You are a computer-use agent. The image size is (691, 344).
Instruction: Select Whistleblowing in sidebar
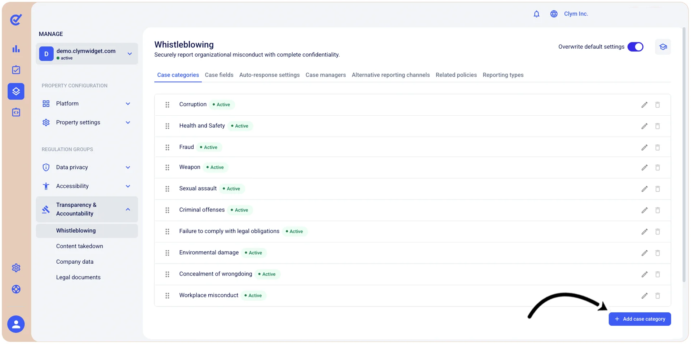pyautogui.click(x=87, y=231)
